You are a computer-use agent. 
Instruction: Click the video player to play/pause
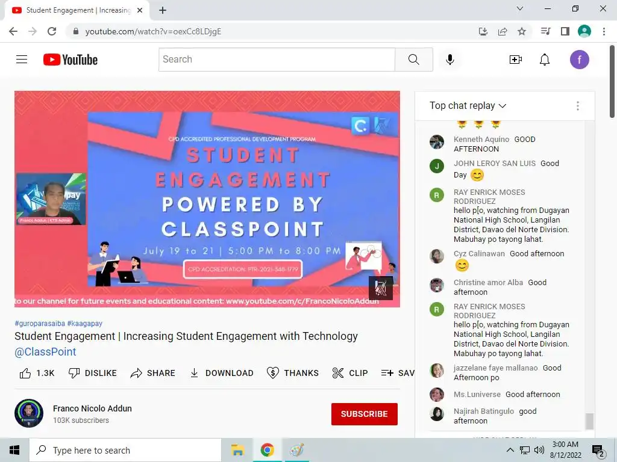click(207, 199)
